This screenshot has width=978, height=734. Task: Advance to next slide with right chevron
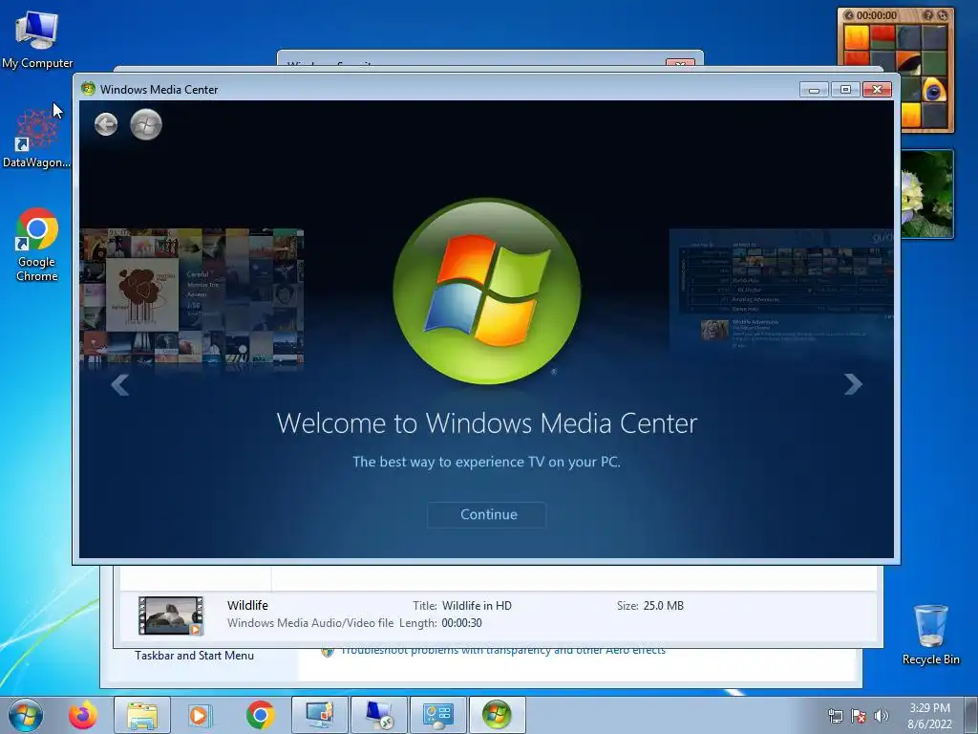coord(853,384)
